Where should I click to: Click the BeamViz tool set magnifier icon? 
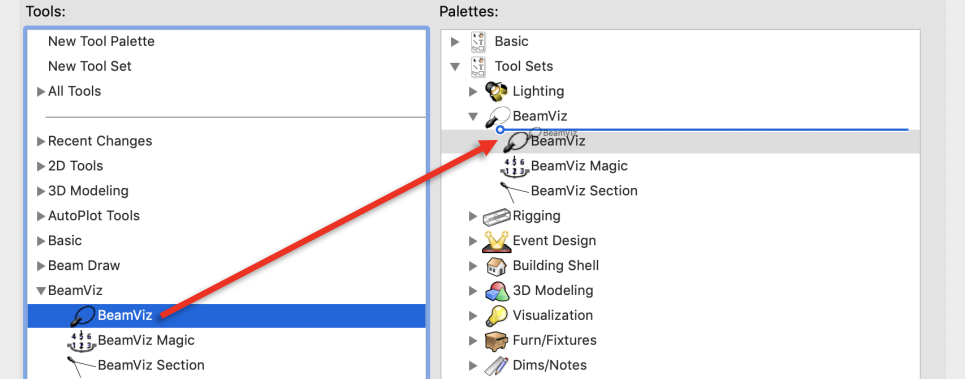pos(497,116)
